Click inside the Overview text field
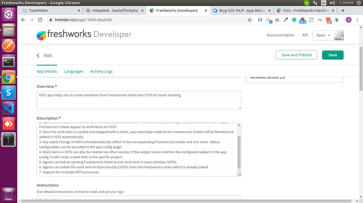This screenshot has width=363, height=203. coord(139,100)
